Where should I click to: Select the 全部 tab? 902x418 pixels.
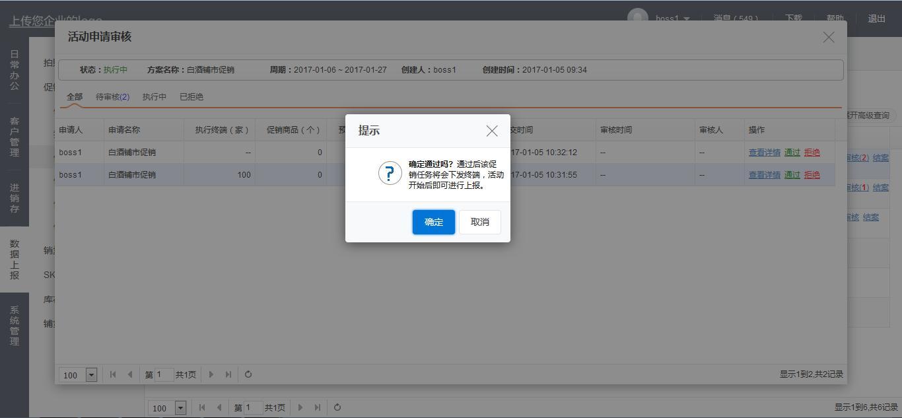[x=75, y=96]
